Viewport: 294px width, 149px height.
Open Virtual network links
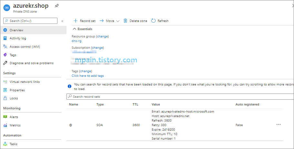tap(25, 82)
